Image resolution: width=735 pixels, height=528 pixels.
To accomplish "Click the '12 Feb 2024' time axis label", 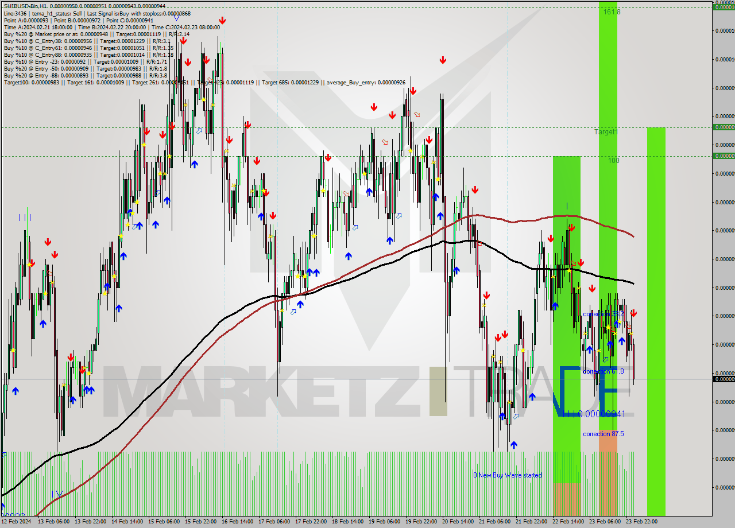I will tap(16, 521).
